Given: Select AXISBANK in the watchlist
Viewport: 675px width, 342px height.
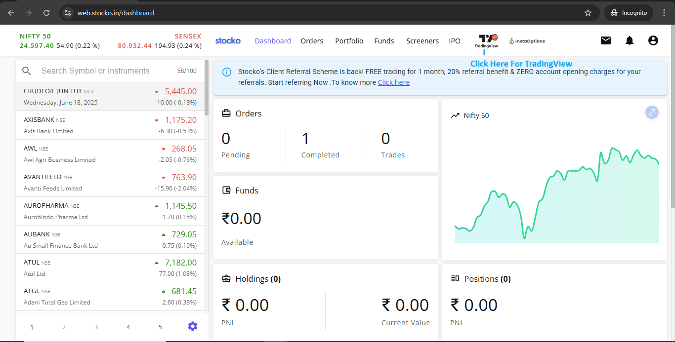Looking at the screenshot, I should (110, 125).
